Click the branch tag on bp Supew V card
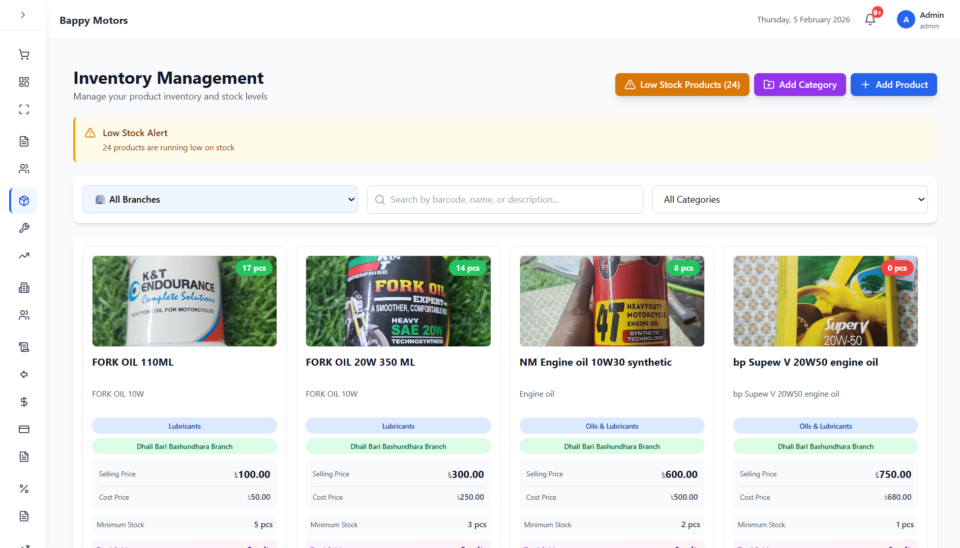The height and width of the screenshot is (548, 960). click(825, 446)
